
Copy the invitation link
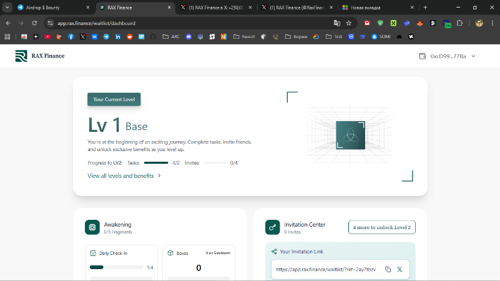click(388, 270)
